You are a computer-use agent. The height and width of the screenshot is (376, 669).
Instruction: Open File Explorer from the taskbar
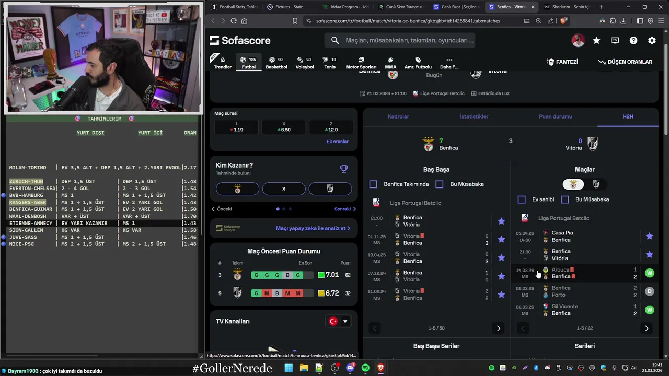(304, 368)
